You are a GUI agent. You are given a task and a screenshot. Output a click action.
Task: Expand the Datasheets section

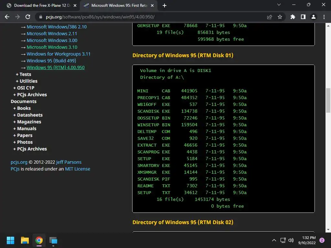pyautogui.click(x=28, y=115)
